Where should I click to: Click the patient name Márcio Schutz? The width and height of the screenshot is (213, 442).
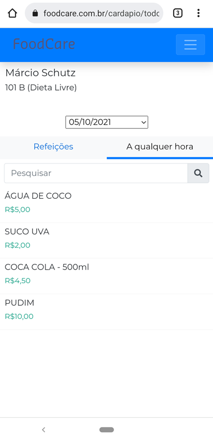40,73
